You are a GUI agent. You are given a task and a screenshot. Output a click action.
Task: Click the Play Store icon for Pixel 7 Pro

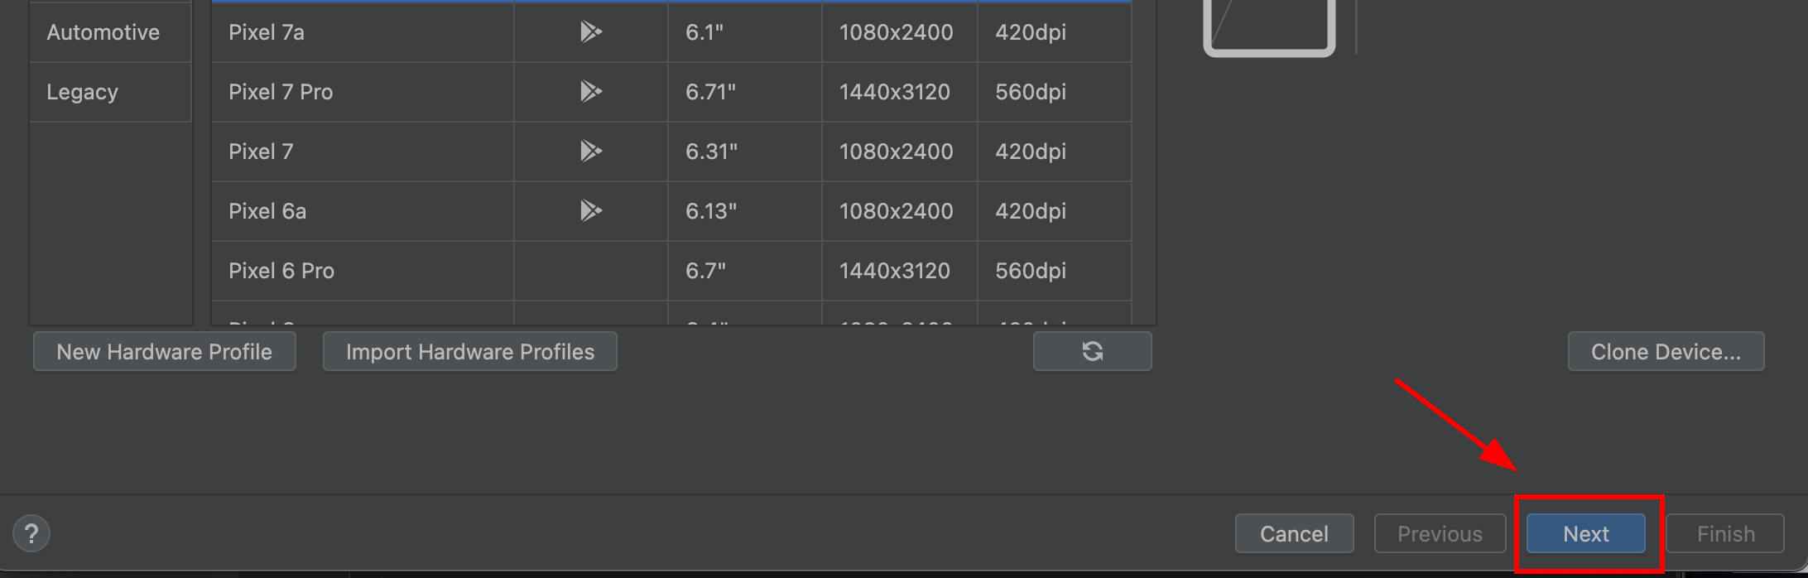point(590,91)
